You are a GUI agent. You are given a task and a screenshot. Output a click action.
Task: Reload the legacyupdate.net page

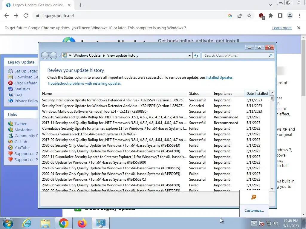tap(26, 16)
